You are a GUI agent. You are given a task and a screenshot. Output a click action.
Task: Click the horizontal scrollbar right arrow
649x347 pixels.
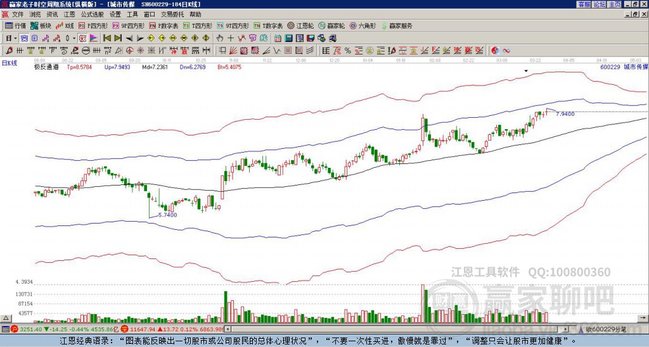565,329
